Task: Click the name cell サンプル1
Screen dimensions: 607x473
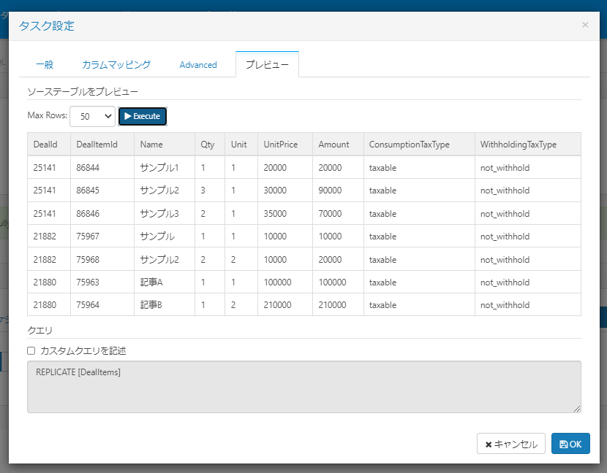Action: (x=165, y=167)
